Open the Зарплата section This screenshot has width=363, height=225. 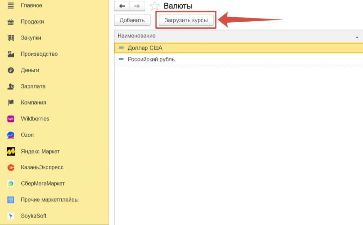33,86
